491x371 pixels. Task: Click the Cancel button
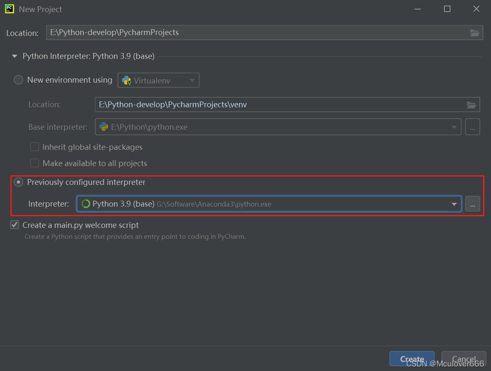point(464,359)
